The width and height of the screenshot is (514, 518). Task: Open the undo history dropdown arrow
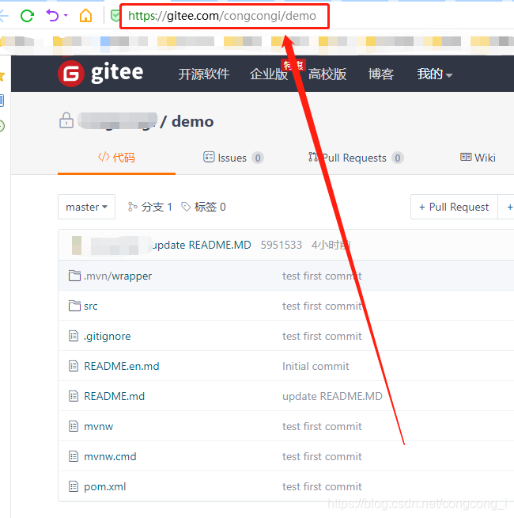point(66,15)
